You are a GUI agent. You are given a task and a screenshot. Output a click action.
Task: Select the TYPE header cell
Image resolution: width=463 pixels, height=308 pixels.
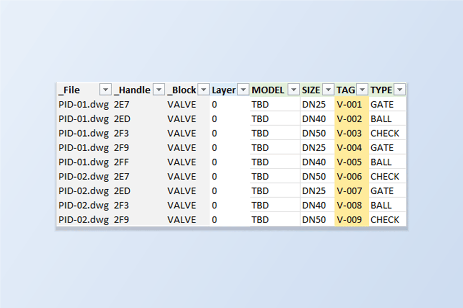tap(387, 90)
